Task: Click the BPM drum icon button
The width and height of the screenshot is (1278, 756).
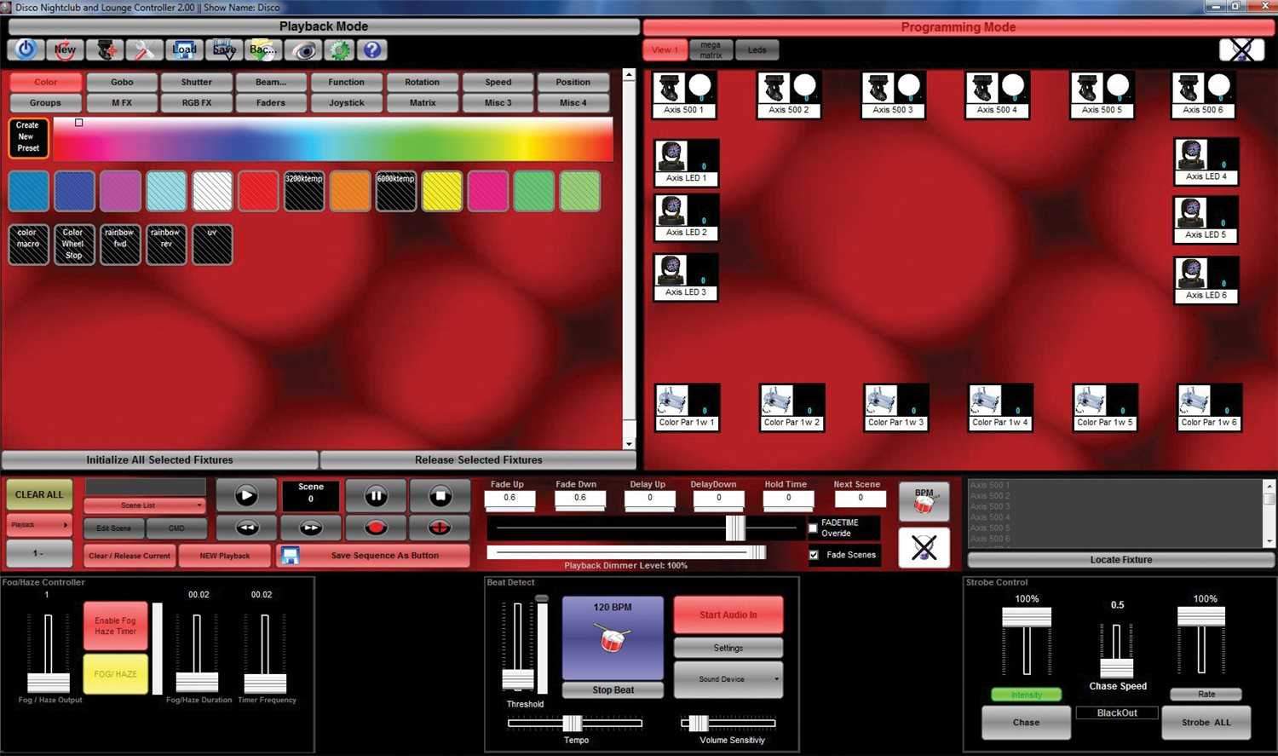Action: click(924, 502)
